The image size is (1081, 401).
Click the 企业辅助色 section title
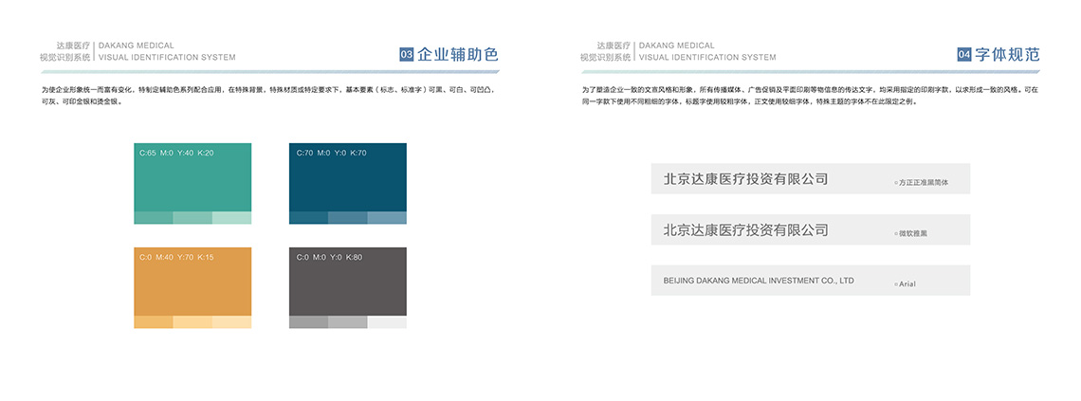coord(458,54)
